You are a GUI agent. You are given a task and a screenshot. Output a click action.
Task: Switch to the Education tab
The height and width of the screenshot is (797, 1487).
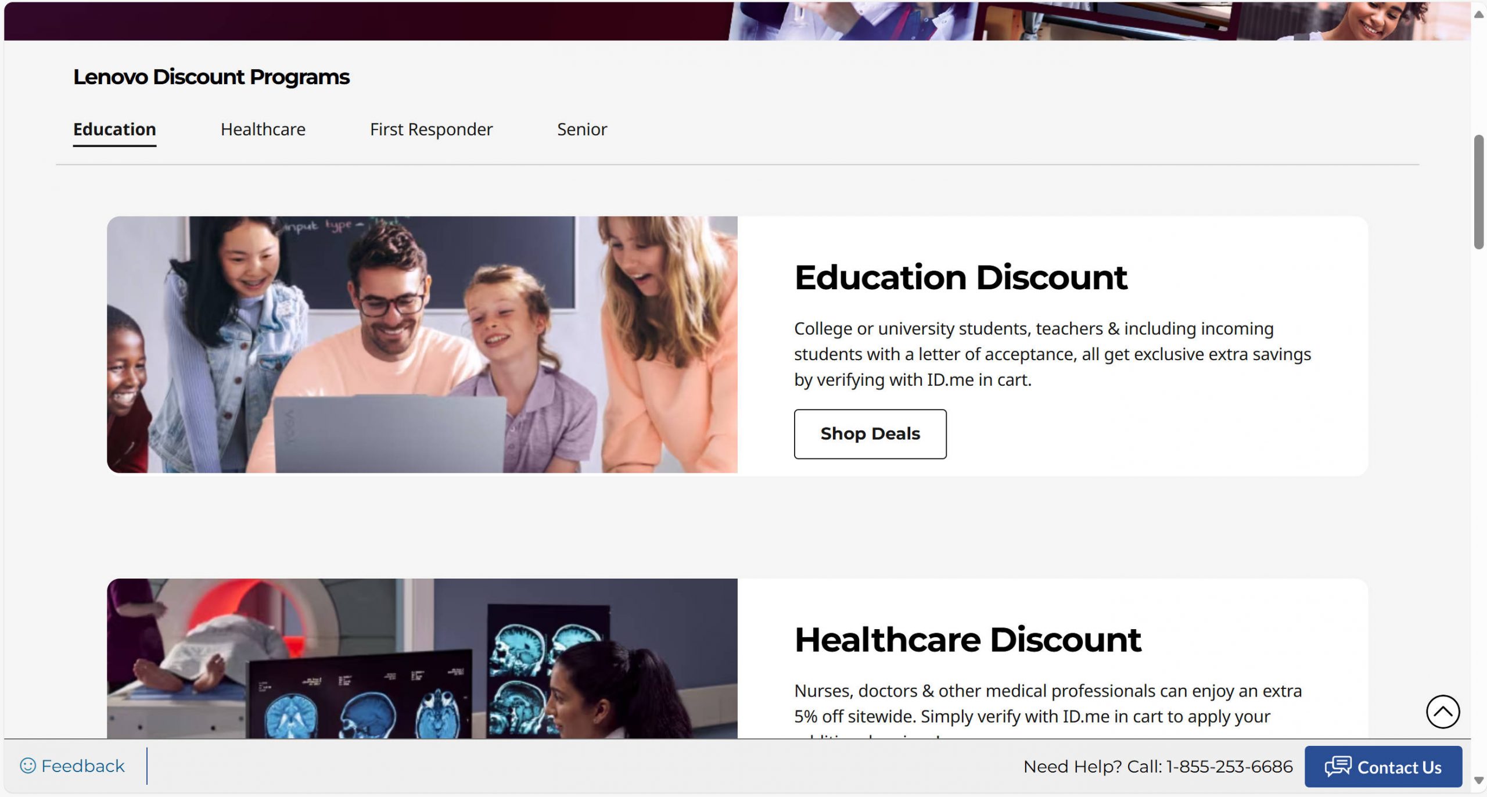(x=114, y=130)
